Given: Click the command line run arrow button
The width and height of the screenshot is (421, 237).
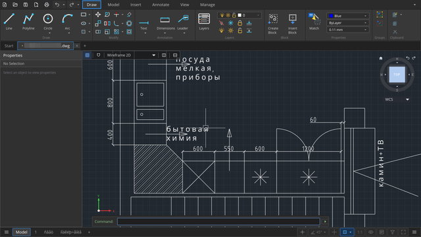Looking at the screenshot, I should (325, 222).
